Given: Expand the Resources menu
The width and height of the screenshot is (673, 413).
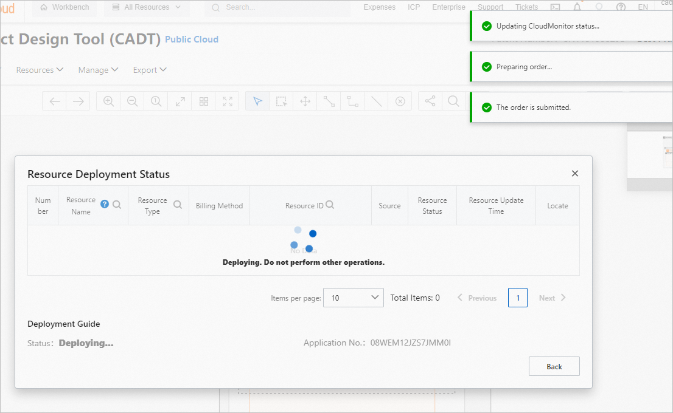Looking at the screenshot, I should click(40, 70).
